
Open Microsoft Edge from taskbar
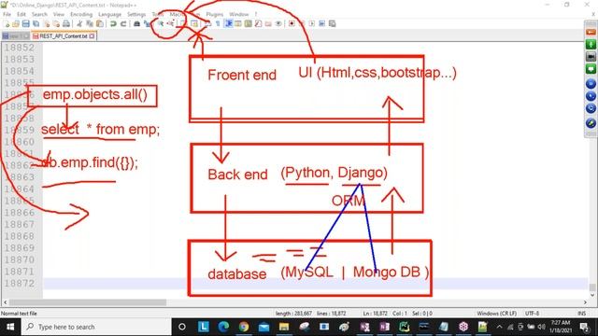pyautogui.click(x=223, y=327)
